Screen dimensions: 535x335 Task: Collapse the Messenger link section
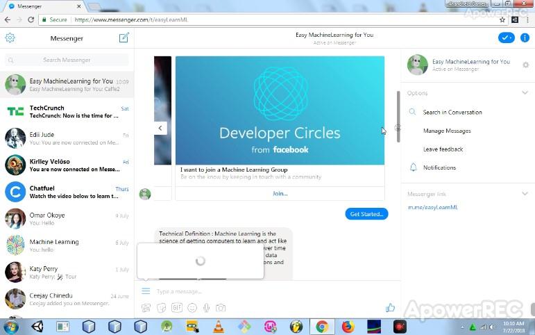[x=525, y=193]
